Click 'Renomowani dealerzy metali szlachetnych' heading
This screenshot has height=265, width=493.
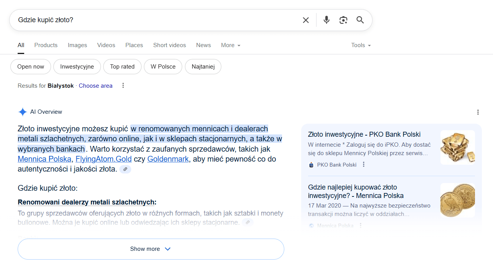[87, 202]
